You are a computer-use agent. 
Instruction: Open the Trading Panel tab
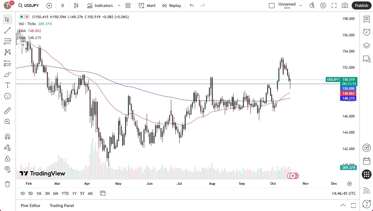(x=62, y=206)
